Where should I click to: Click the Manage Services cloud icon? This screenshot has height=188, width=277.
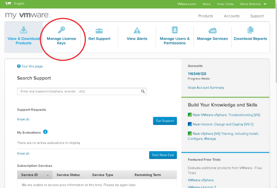coord(212,31)
